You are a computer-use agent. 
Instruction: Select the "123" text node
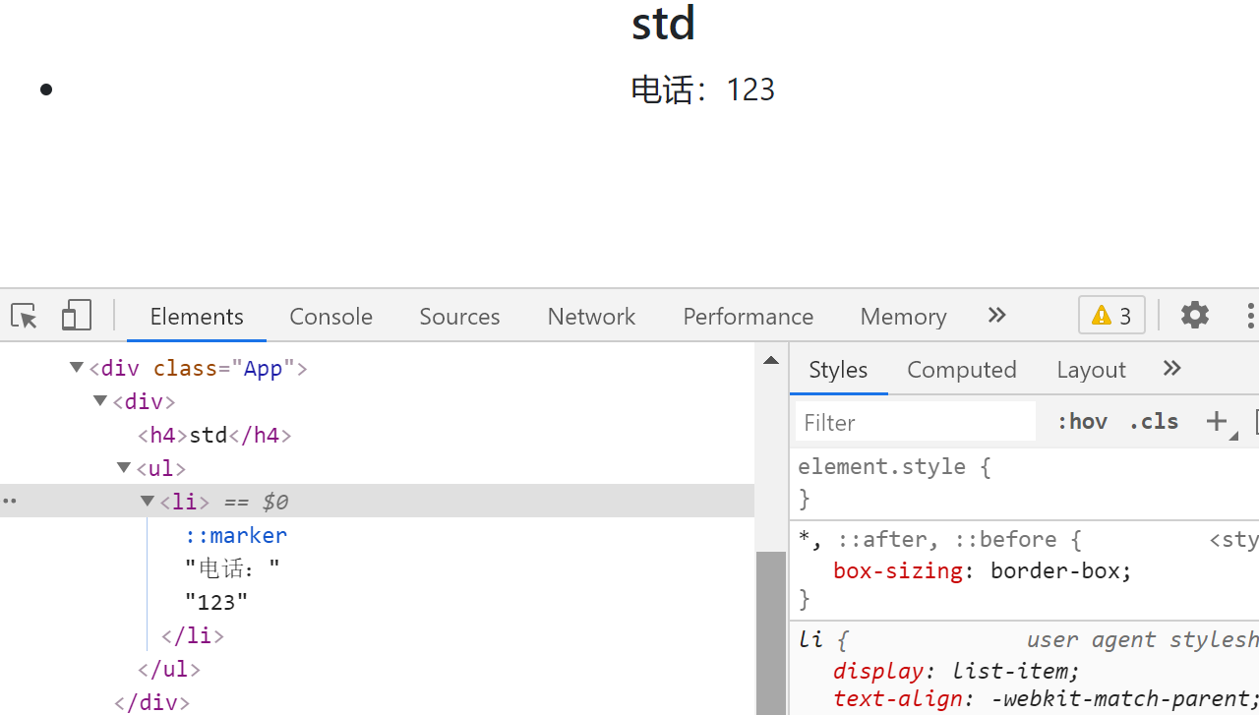click(216, 602)
